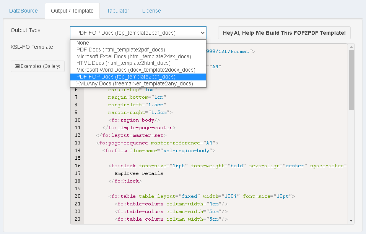Open the Examples (Gallery) button
This screenshot has width=366, height=234.
(37, 66)
